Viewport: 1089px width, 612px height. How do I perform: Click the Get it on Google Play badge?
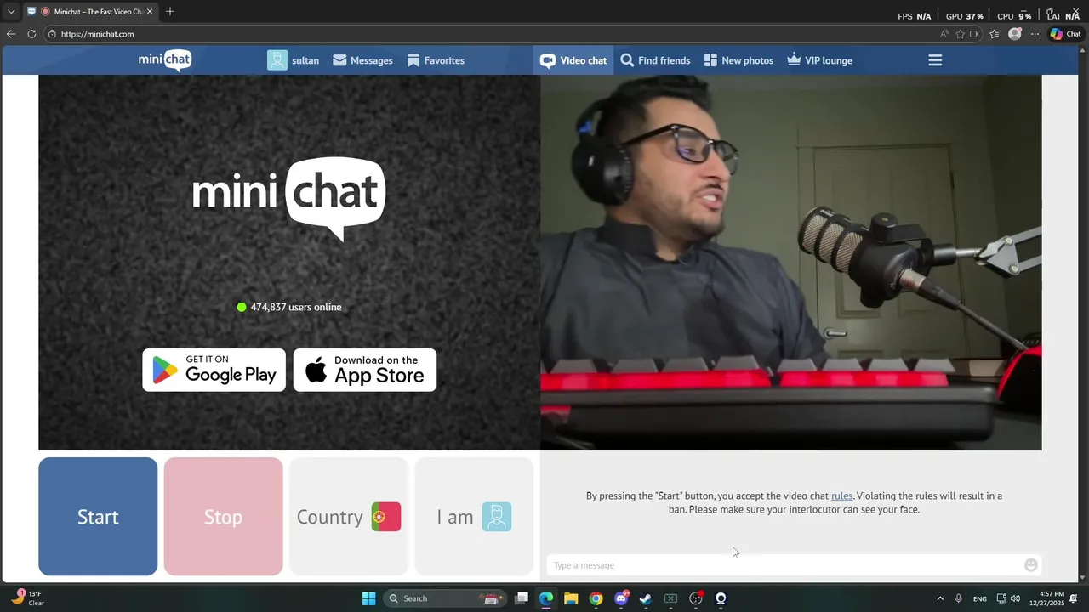(214, 370)
